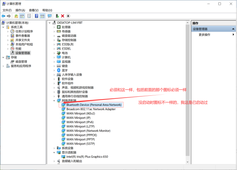Select WAN Miniport (L2TP)
This screenshot has width=237, height=170.
click(80, 126)
